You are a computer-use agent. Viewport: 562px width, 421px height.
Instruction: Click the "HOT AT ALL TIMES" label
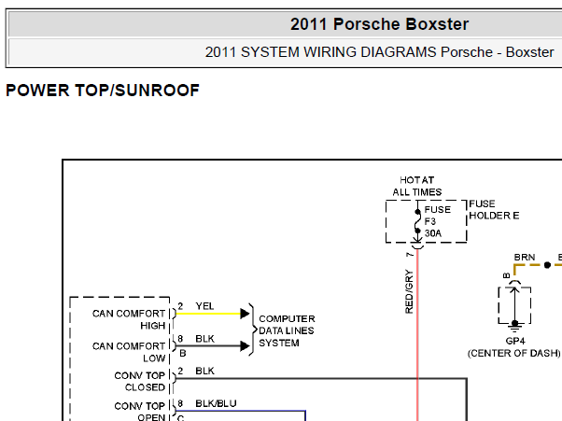coord(417,186)
